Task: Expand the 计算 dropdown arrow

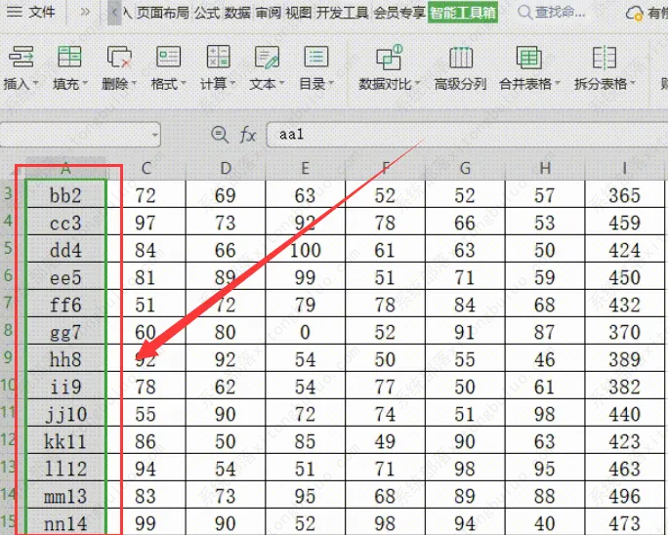Action: pyautogui.click(x=232, y=84)
